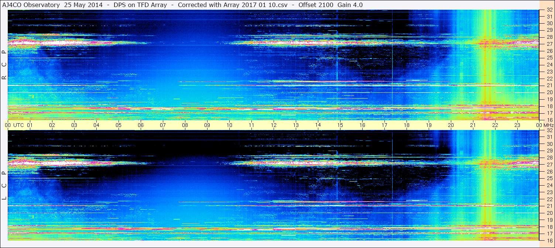This screenshot has width=555, height=248.
Task: Click the 14 hour tick on UTC axis
Action: pyautogui.click(x=318, y=125)
